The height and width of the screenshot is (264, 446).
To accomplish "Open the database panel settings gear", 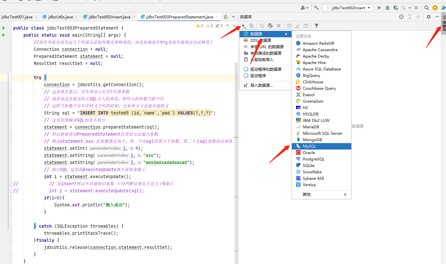I will [x=428, y=16].
